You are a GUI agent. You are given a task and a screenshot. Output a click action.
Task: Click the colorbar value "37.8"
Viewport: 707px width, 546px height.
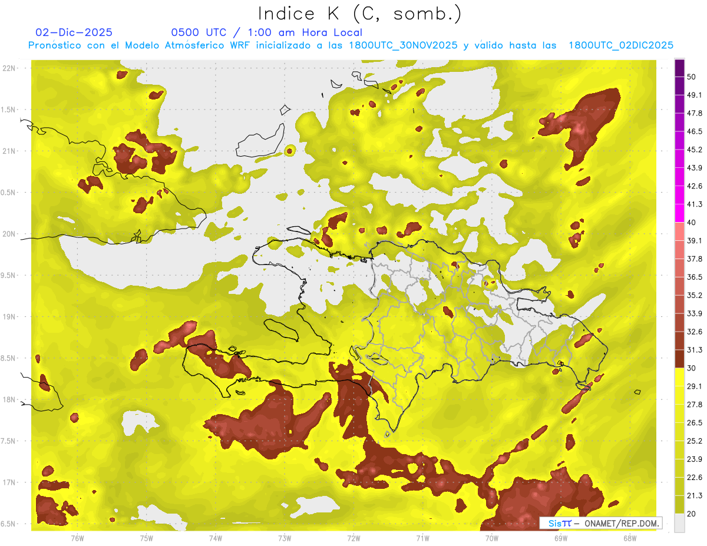click(x=695, y=259)
